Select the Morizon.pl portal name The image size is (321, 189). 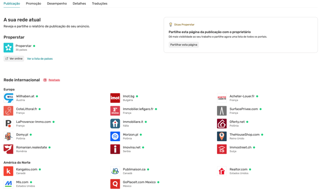(x=130, y=134)
